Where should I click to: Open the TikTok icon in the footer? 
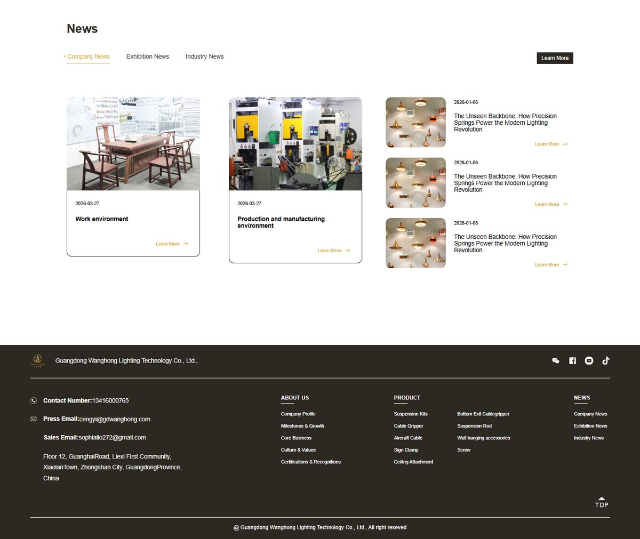(606, 360)
